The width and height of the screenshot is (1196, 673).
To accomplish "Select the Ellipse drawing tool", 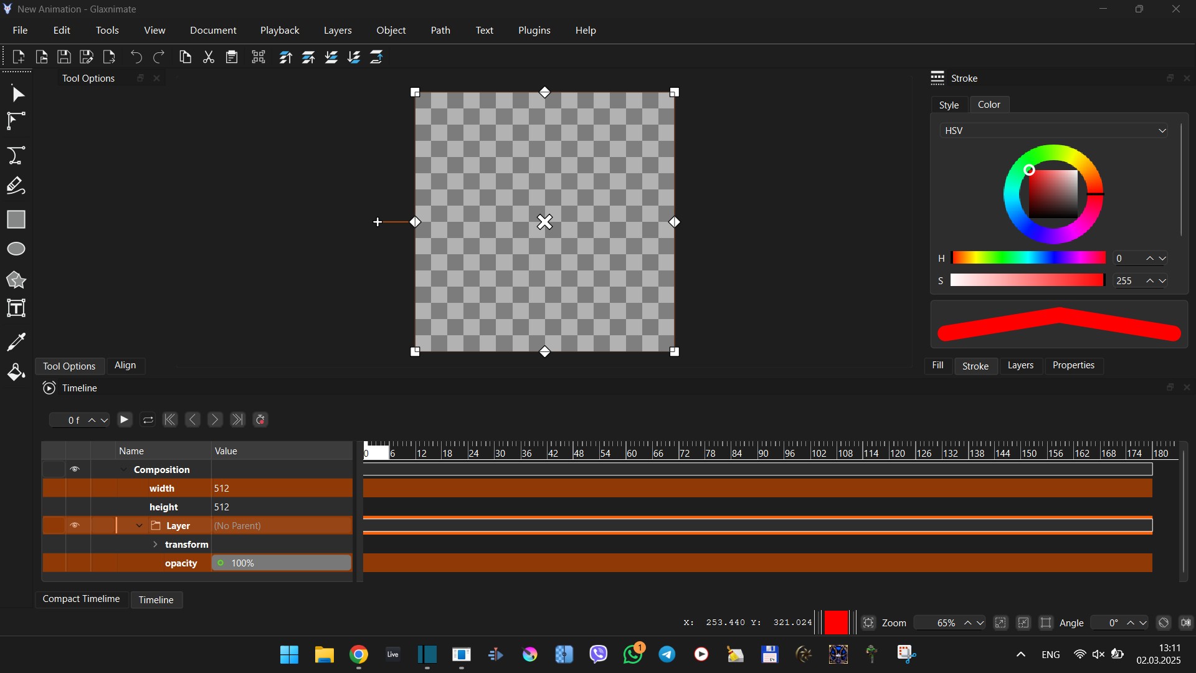I will click(x=16, y=249).
